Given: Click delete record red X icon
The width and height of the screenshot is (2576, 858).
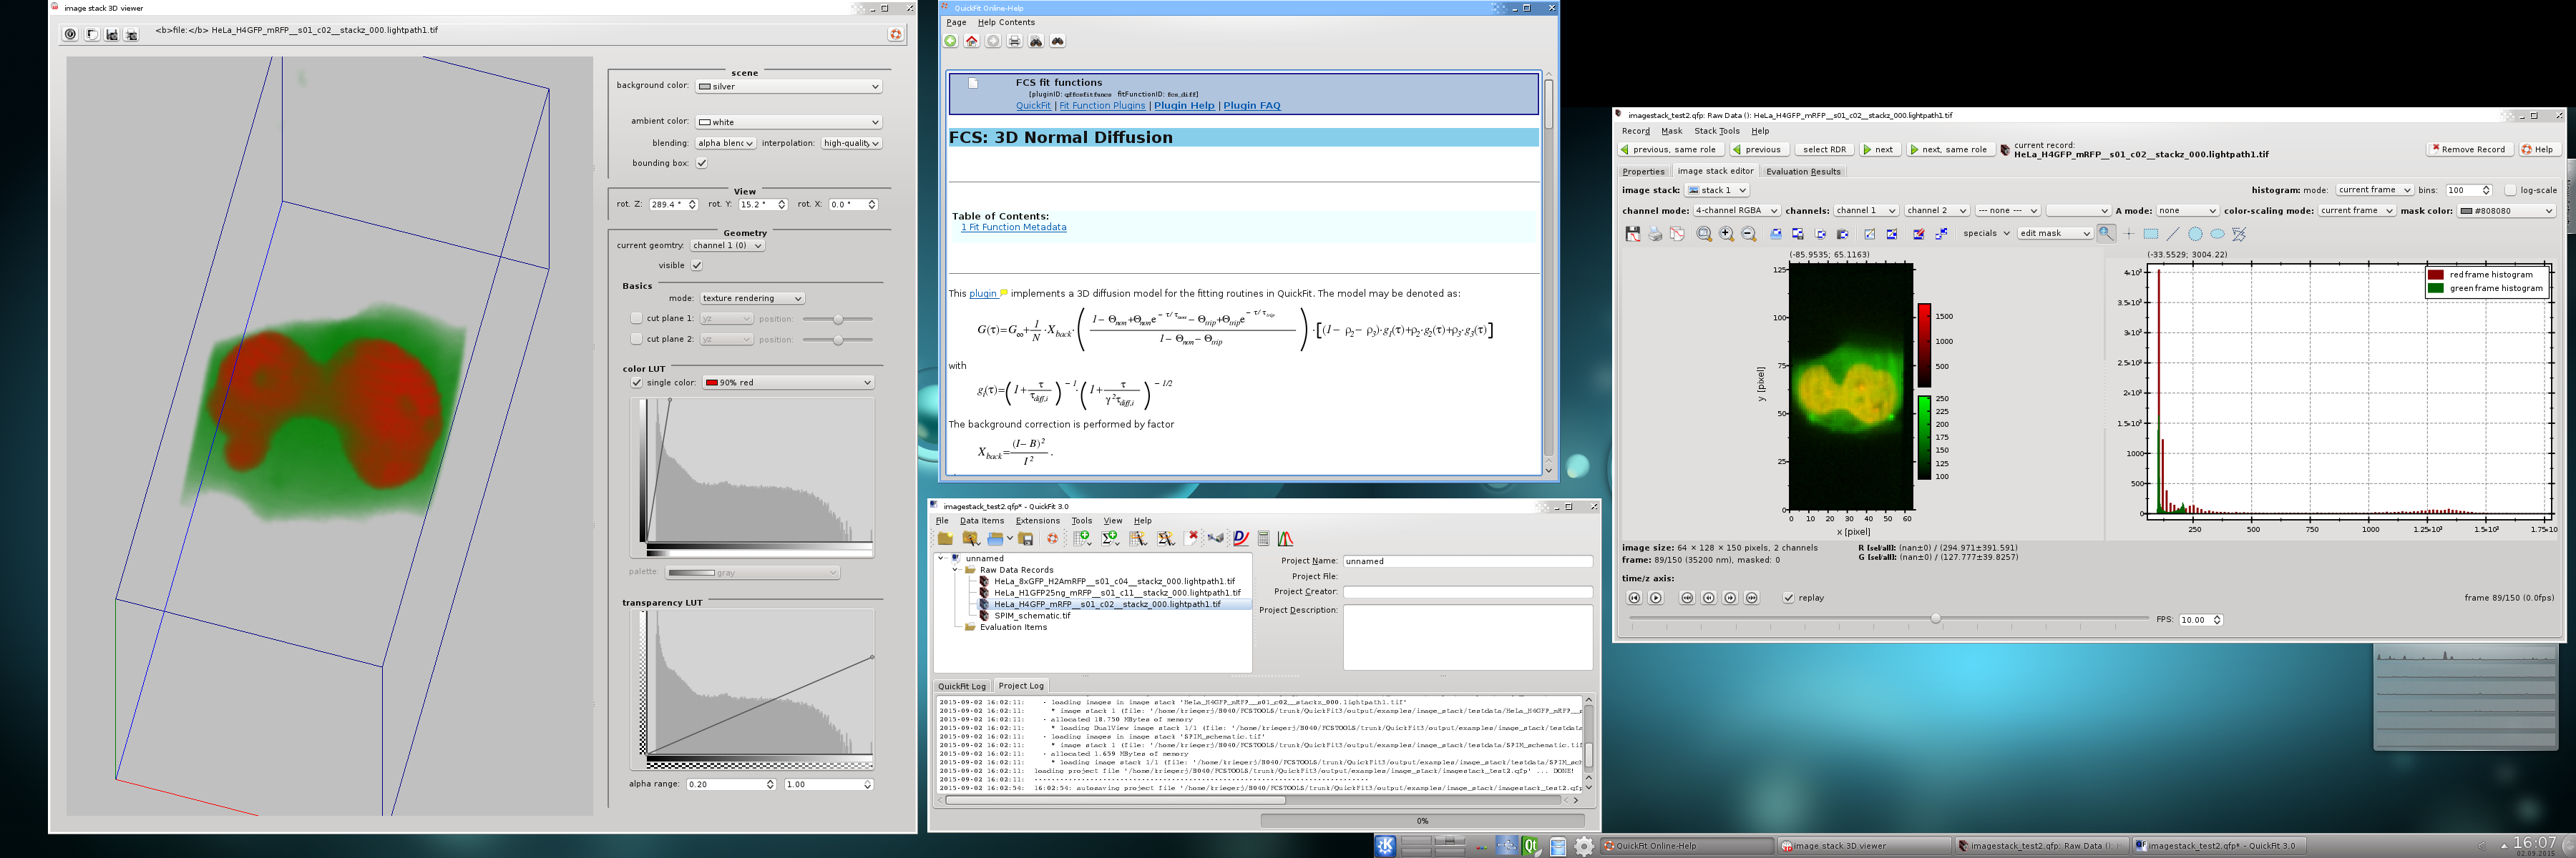Looking at the screenshot, I should click(1192, 538).
